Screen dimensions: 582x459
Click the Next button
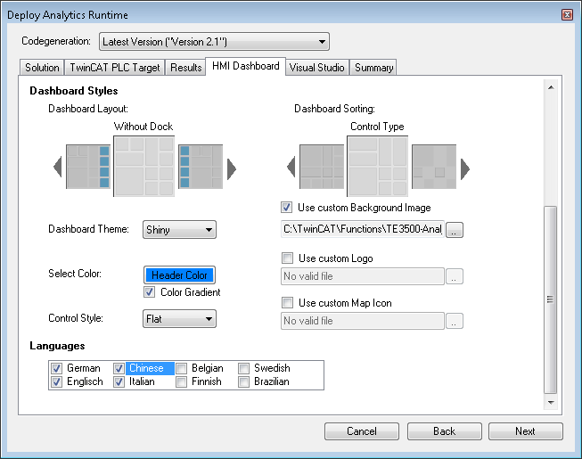(525, 431)
